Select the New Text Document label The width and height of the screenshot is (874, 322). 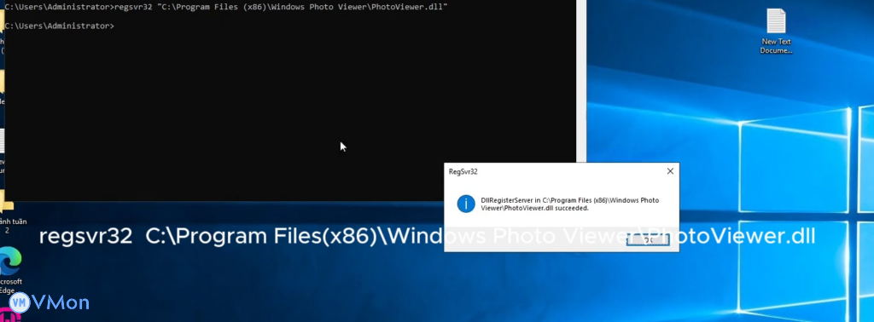click(776, 46)
